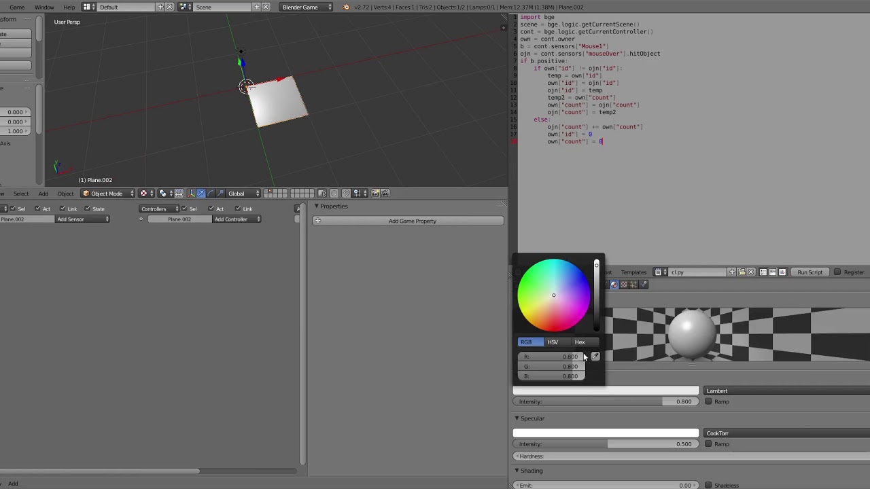Open the CookTorr specular shader dropdown
Image resolution: width=870 pixels, height=489 pixels.
point(787,433)
